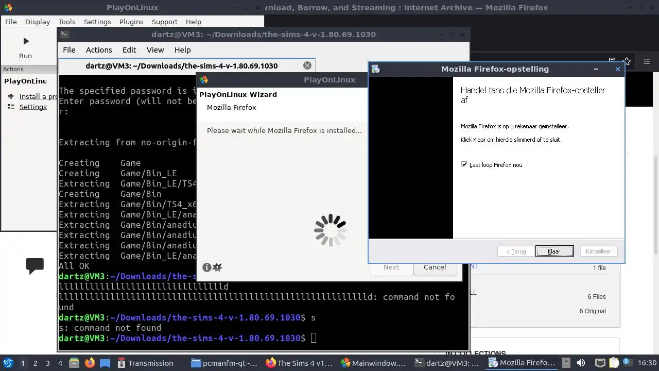The width and height of the screenshot is (659, 371).
Task: Open the Tools menu in PlayOnLinux
Action: 67,22
